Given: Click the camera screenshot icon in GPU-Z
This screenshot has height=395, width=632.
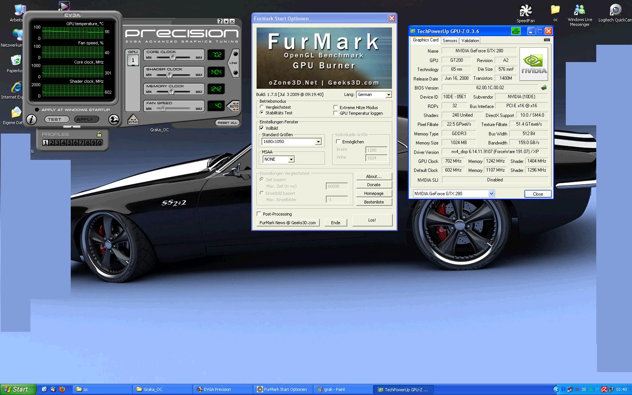Looking at the screenshot, I should [547, 40].
